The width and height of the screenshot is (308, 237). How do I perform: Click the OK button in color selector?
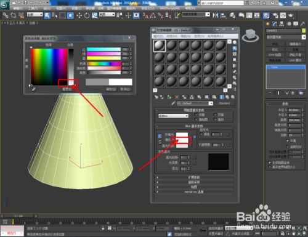[111, 89]
